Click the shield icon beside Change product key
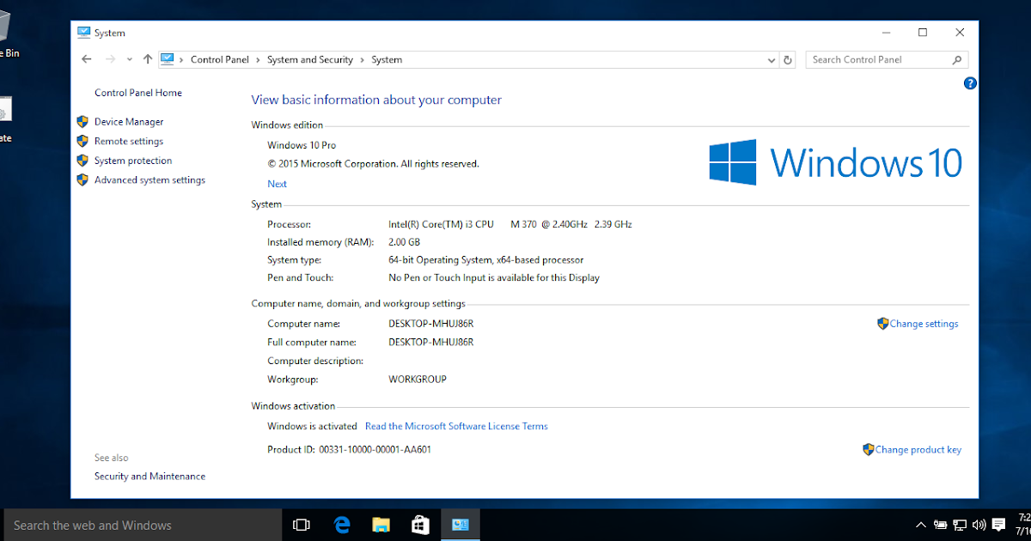The image size is (1031, 541). pyautogui.click(x=869, y=449)
